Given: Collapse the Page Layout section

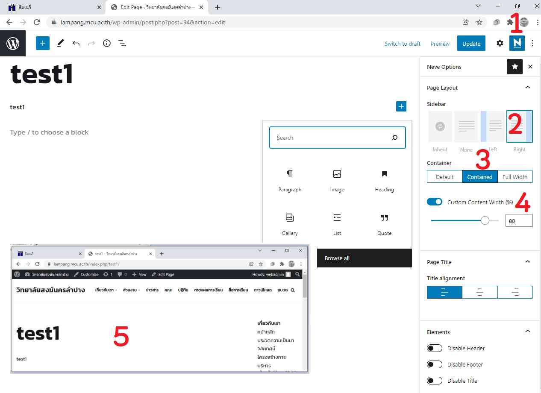Looking at the screenshot, I should [527, 88].
